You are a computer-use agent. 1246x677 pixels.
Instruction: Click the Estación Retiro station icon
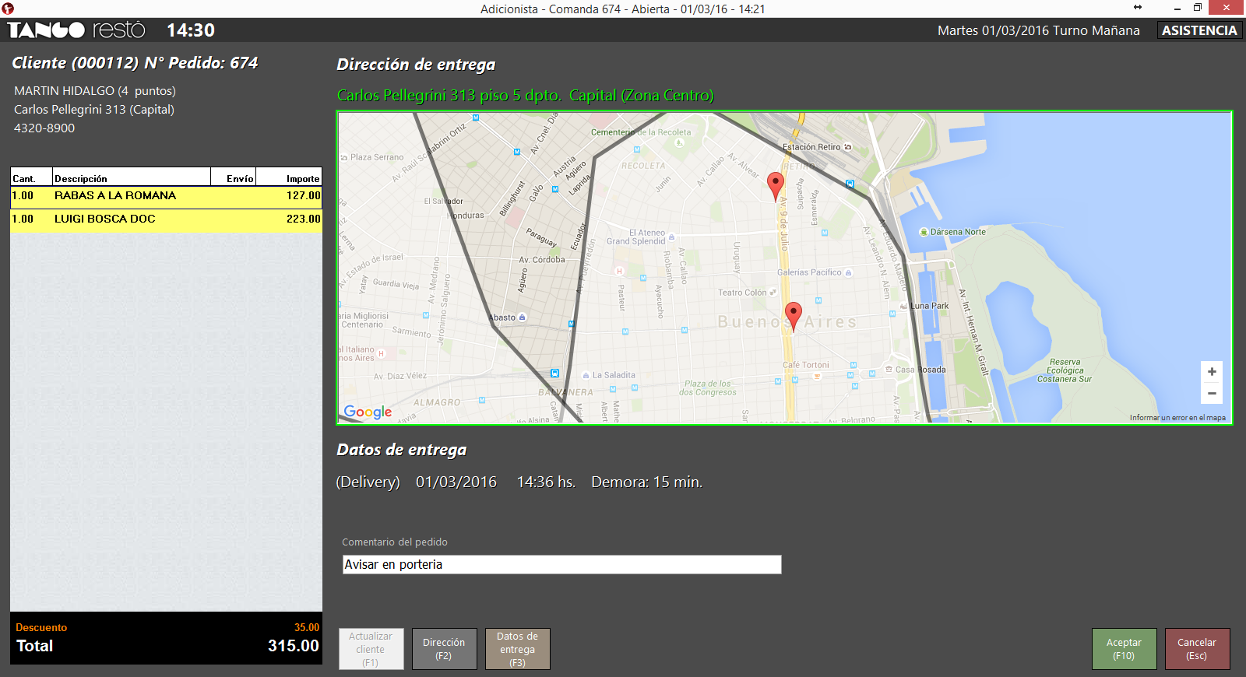848,147
